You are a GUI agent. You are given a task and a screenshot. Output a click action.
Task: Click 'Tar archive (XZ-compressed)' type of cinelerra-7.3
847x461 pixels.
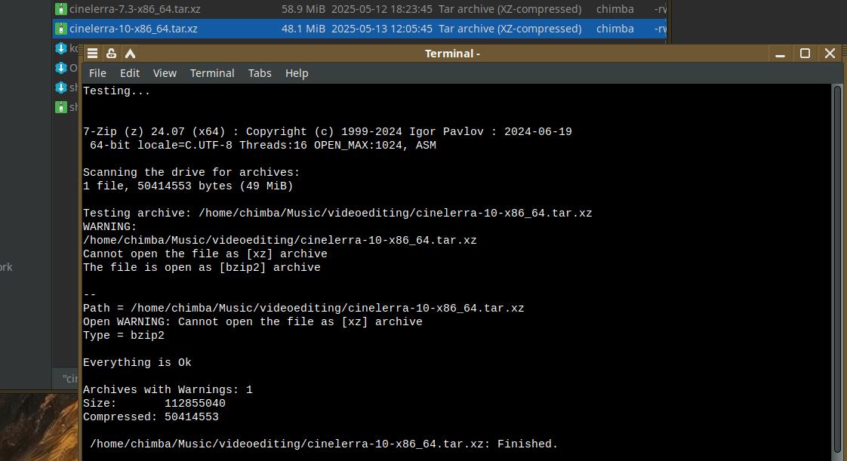(x=510, y=9)
